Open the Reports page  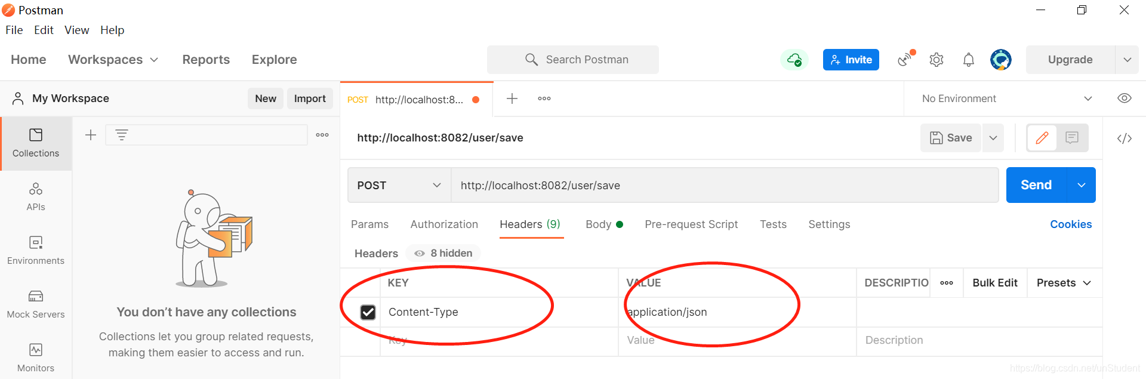[206, 60]
